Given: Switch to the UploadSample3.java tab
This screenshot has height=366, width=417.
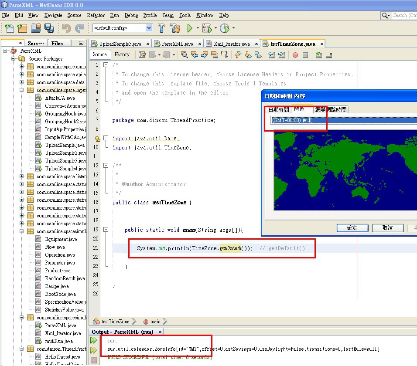Looking at the screenshot, I should point(120,44).
